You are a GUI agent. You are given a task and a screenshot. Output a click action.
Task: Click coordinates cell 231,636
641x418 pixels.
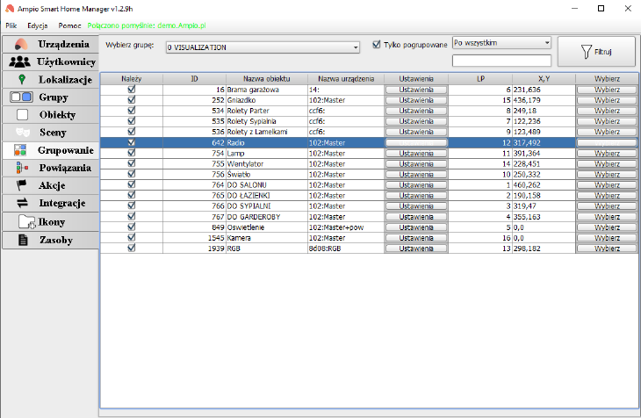click(544, 90)
